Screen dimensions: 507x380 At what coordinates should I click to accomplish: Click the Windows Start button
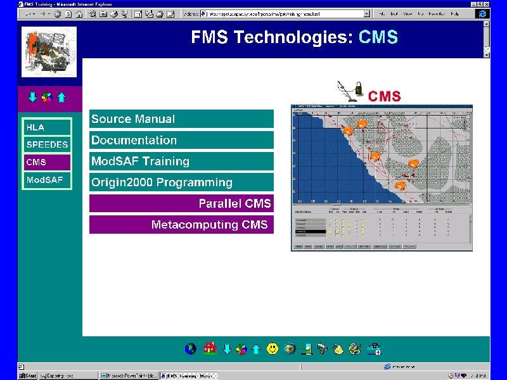coord(28,376)
